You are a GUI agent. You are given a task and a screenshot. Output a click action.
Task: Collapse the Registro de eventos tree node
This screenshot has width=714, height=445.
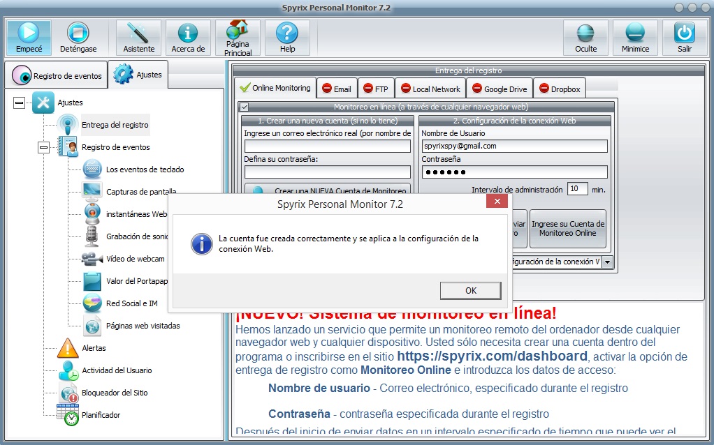coord(43,147)
